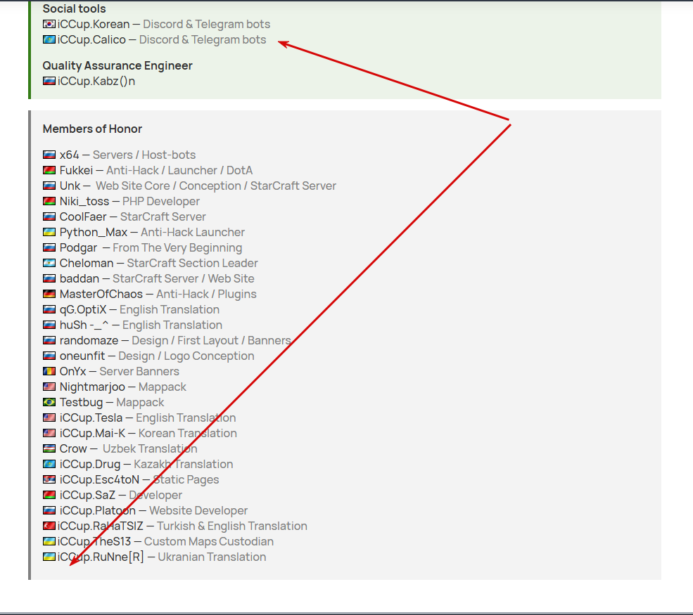Click the flag icon next to iCCup.Tesla

(49, 417)
